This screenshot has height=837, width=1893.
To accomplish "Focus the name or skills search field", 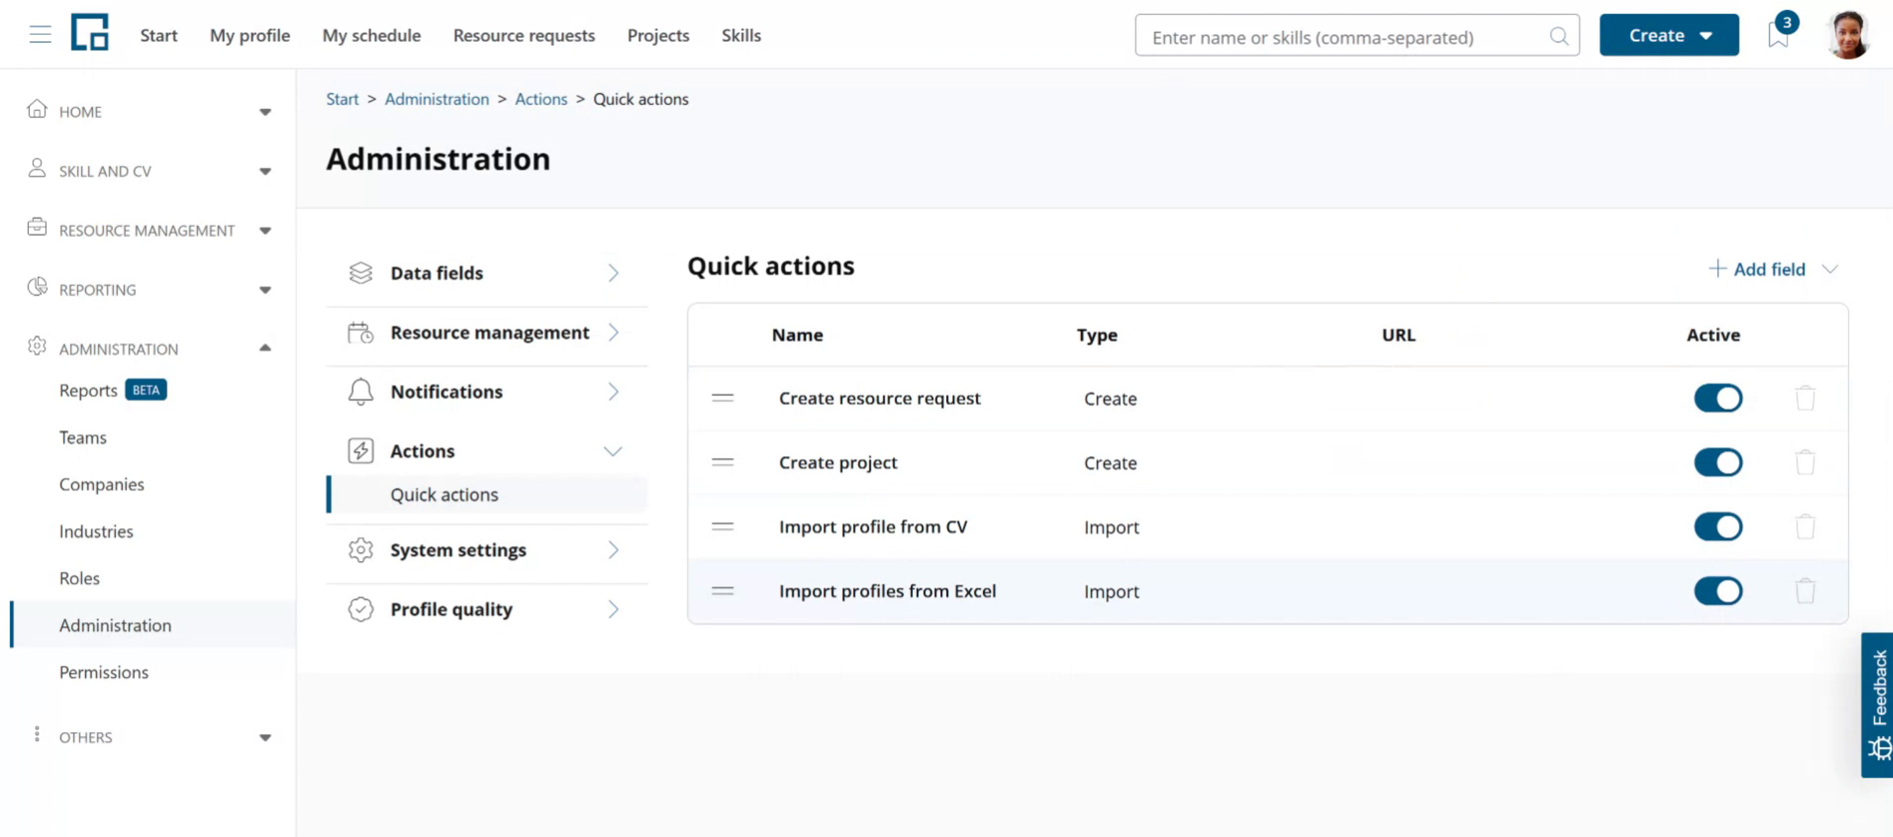I will 1357,35.
